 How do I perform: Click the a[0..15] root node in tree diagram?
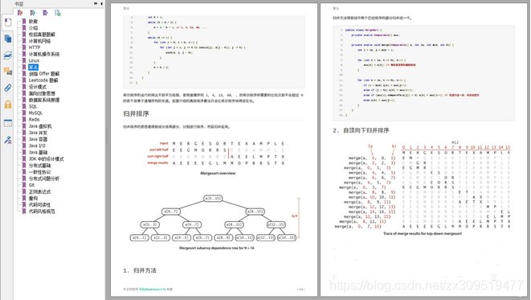pos(213,199)
